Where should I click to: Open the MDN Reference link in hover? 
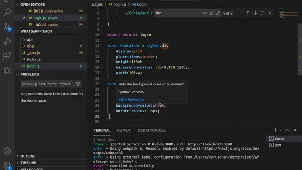(131, 100)
